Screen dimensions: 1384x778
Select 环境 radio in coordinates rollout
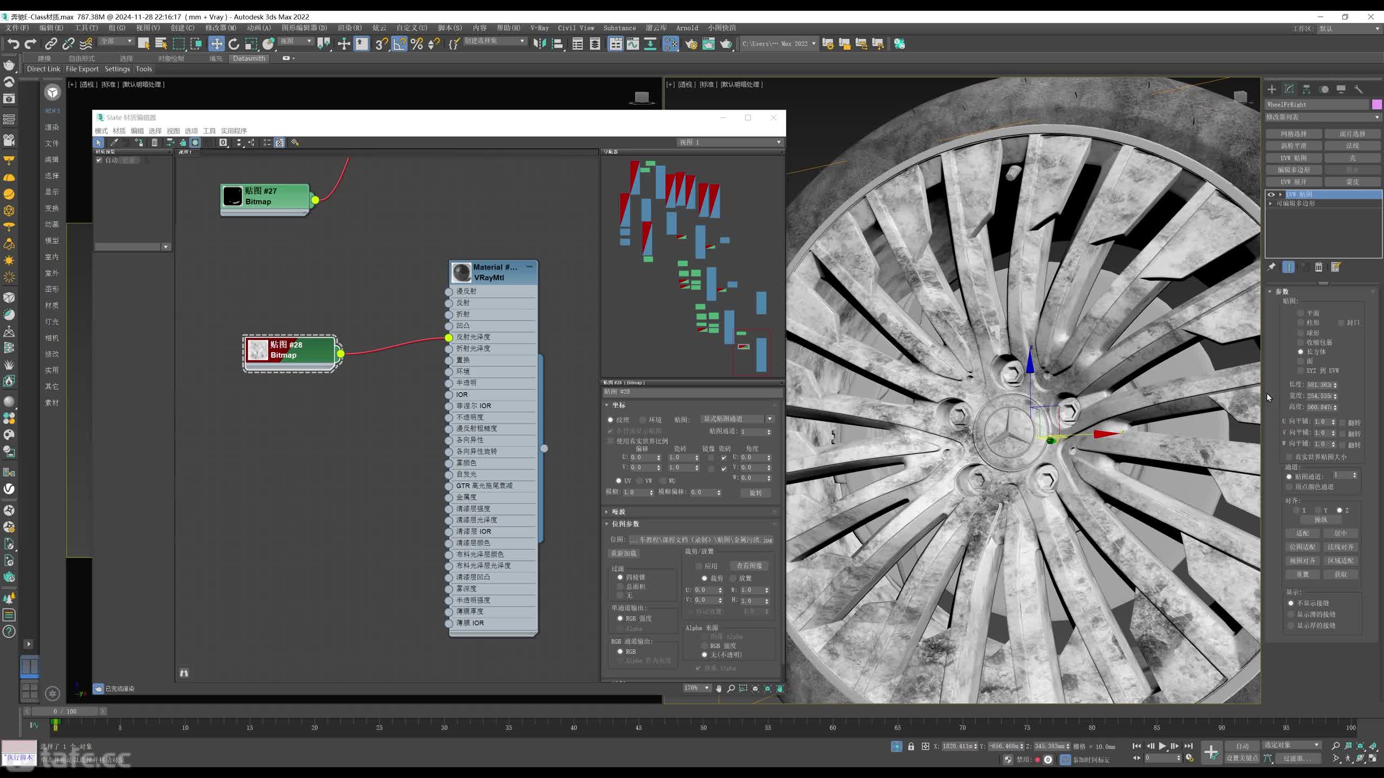(x=643, y=420)
